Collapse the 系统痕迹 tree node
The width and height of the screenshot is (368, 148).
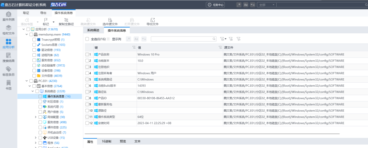33,91
